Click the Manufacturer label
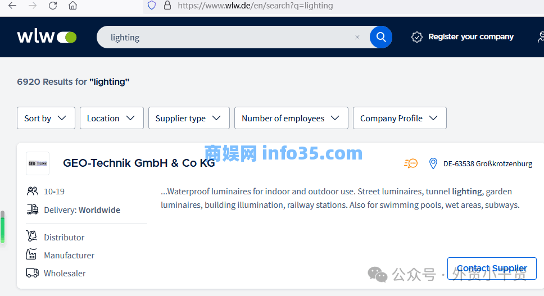Image resolution: width=544 pixels, height=296 pixels. tap(69, 256)
